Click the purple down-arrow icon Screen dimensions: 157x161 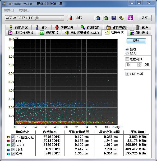click(130, 18)
